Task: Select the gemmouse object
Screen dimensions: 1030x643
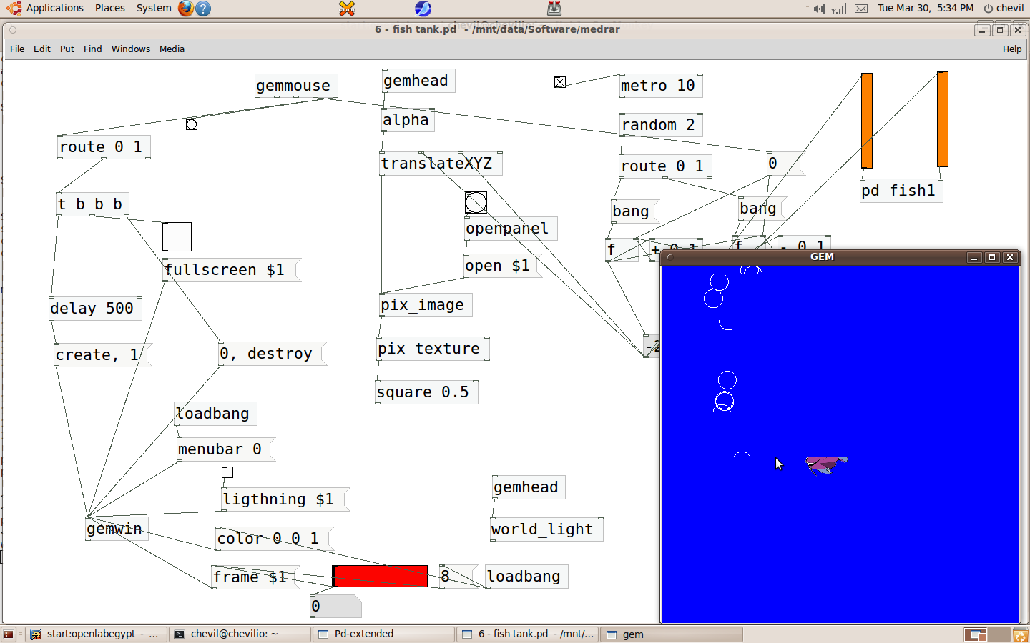Action: pos(296,86)
